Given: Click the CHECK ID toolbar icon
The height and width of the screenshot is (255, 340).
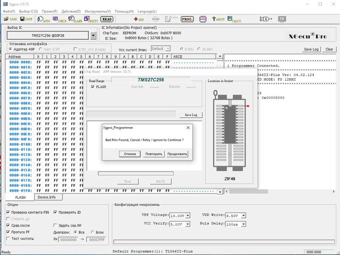Looking at the screenshot, I should (x=59, y=19).
